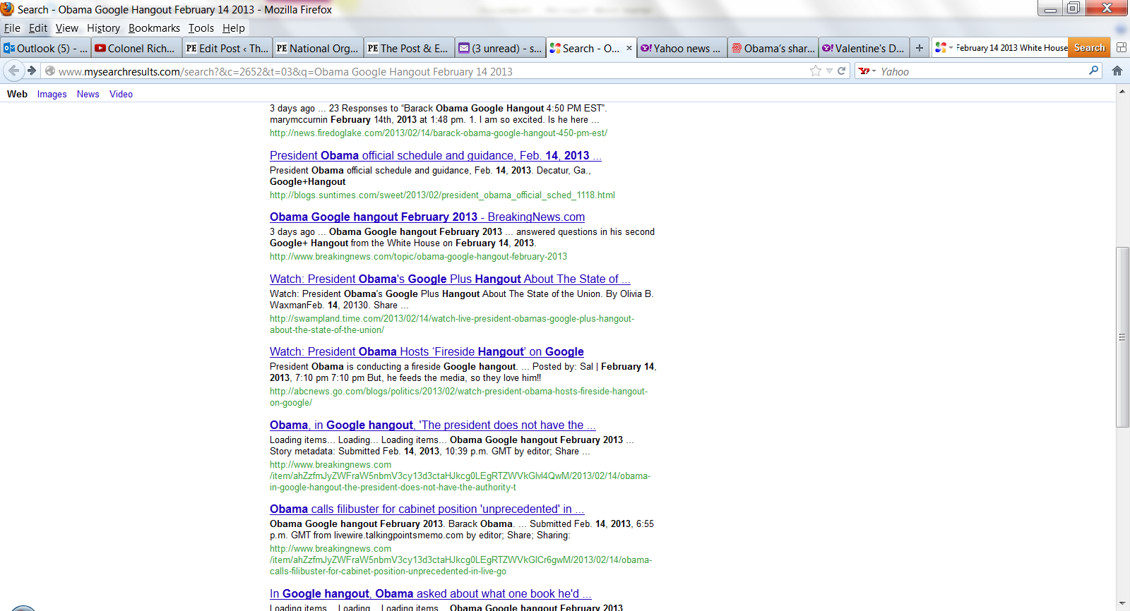Switch to Images search results
The image size is (1130, 611).
(52, 94)
